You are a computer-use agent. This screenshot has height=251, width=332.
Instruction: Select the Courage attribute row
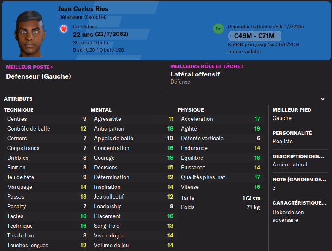pos(134,158)
